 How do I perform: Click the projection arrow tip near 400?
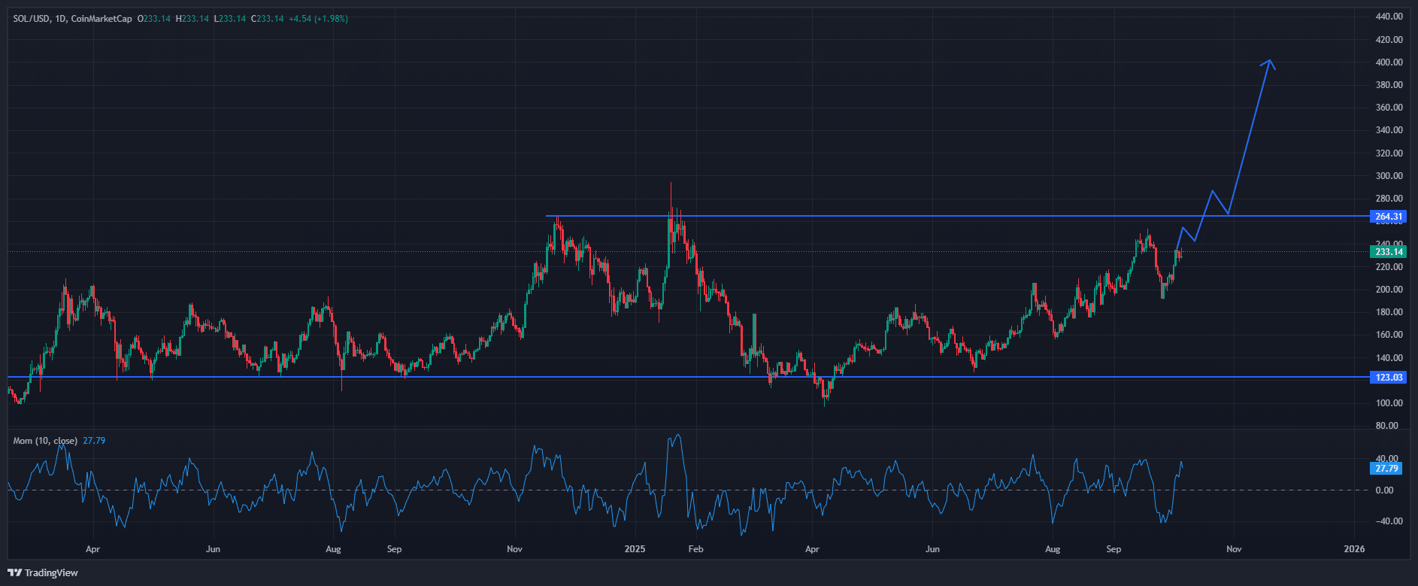(x=1269, y=61)
